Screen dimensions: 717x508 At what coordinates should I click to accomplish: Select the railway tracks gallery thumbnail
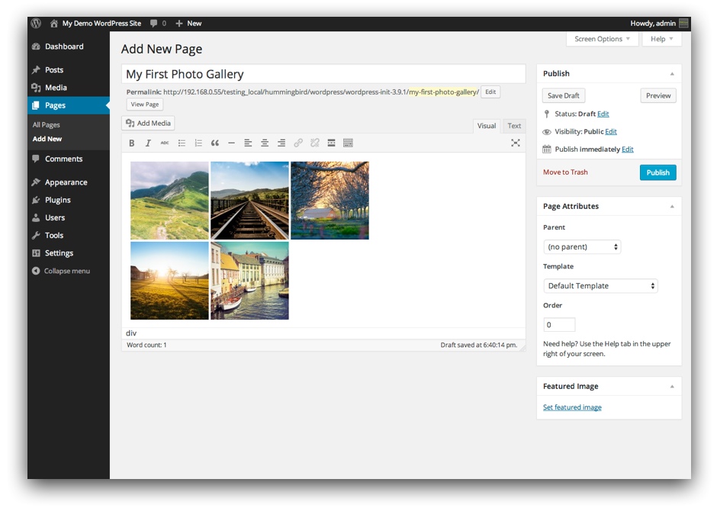(250, 200)
